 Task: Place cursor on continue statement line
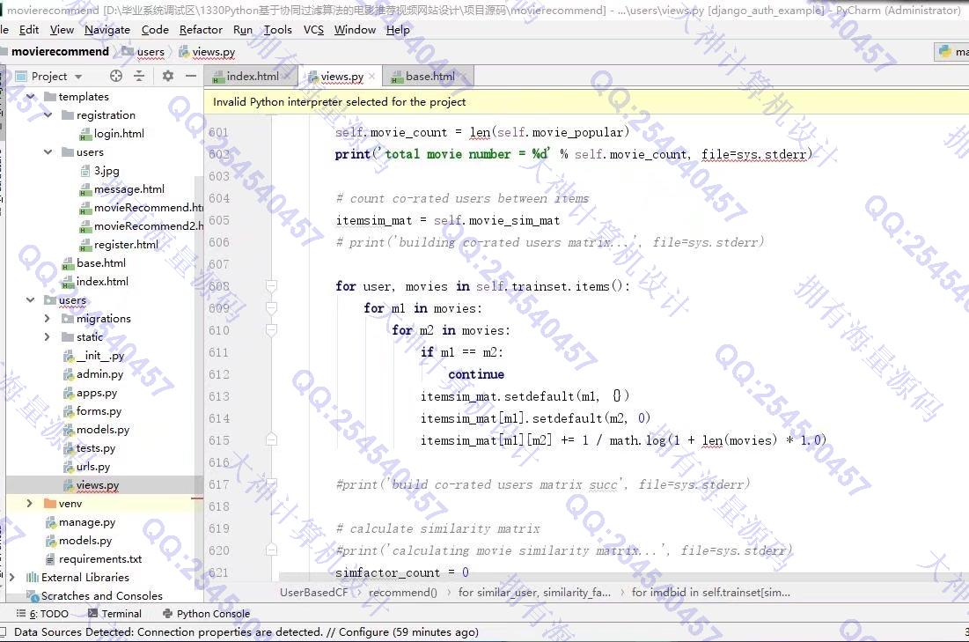pos(476,374)
